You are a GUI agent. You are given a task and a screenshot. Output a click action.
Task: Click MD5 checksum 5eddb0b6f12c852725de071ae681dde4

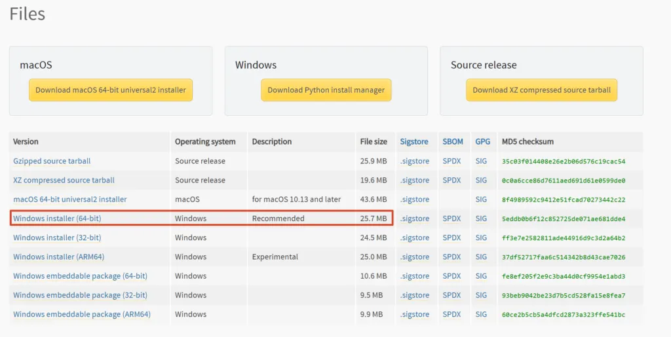click(x=564, y=219)
